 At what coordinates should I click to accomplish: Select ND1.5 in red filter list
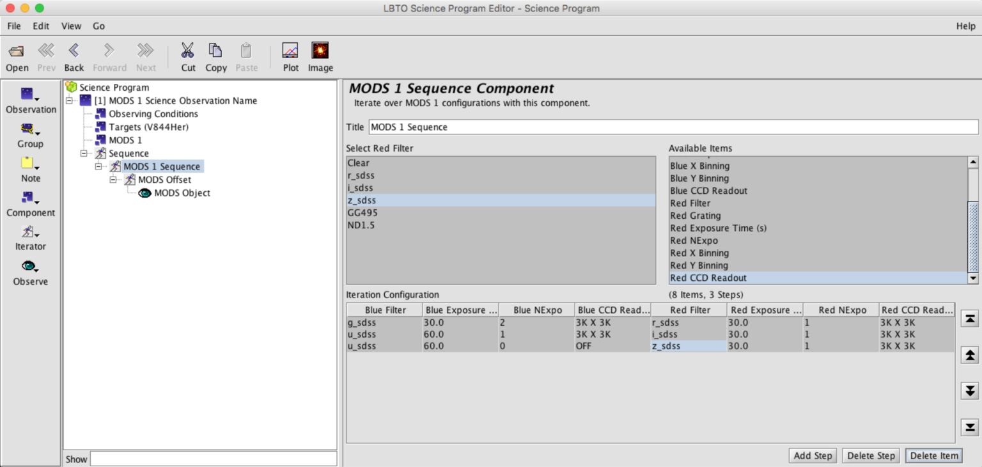coord(501,225)
